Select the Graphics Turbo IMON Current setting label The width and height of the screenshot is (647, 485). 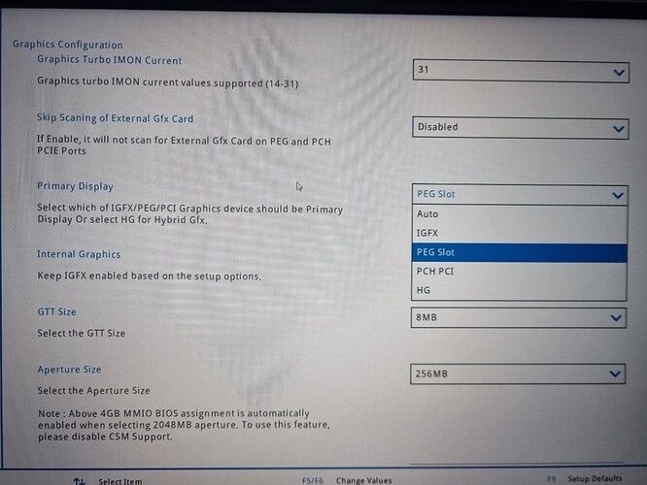click(109, 60)
